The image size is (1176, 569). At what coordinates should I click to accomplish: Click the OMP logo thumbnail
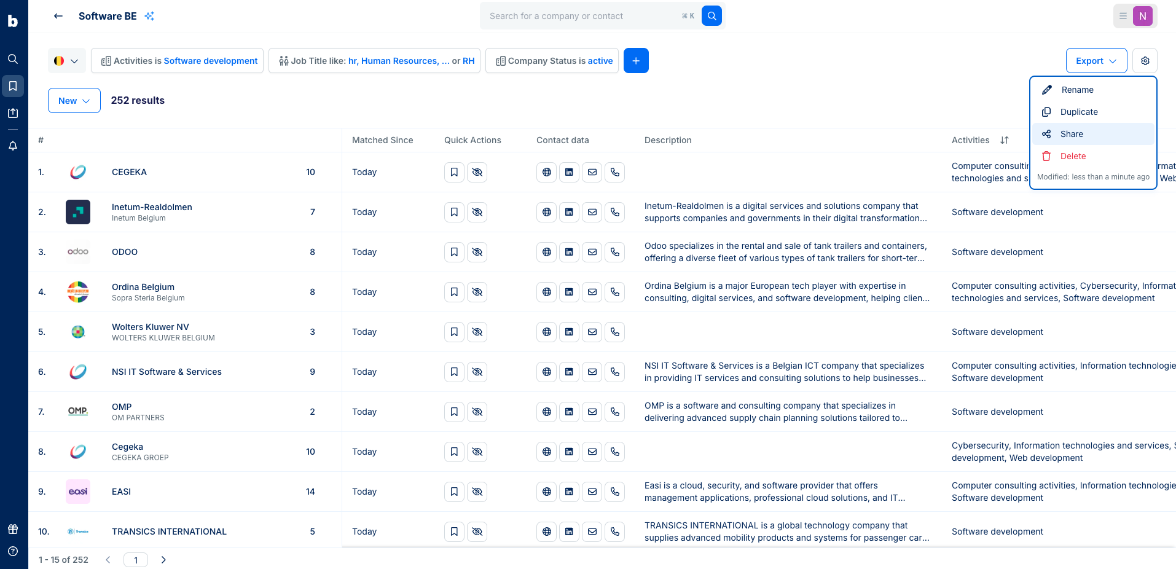coord(78,412)
